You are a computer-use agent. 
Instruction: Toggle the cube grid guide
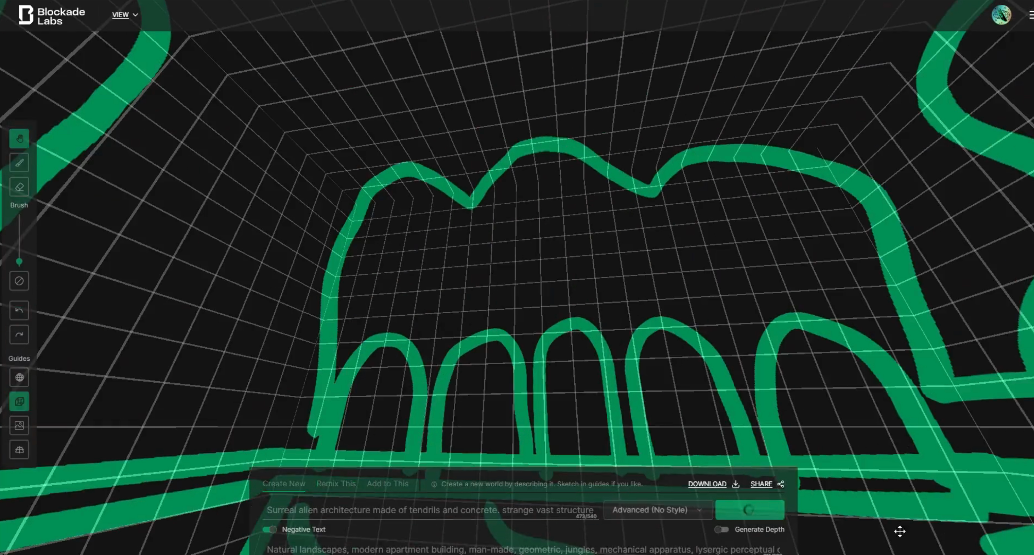(x=19, y=402)
